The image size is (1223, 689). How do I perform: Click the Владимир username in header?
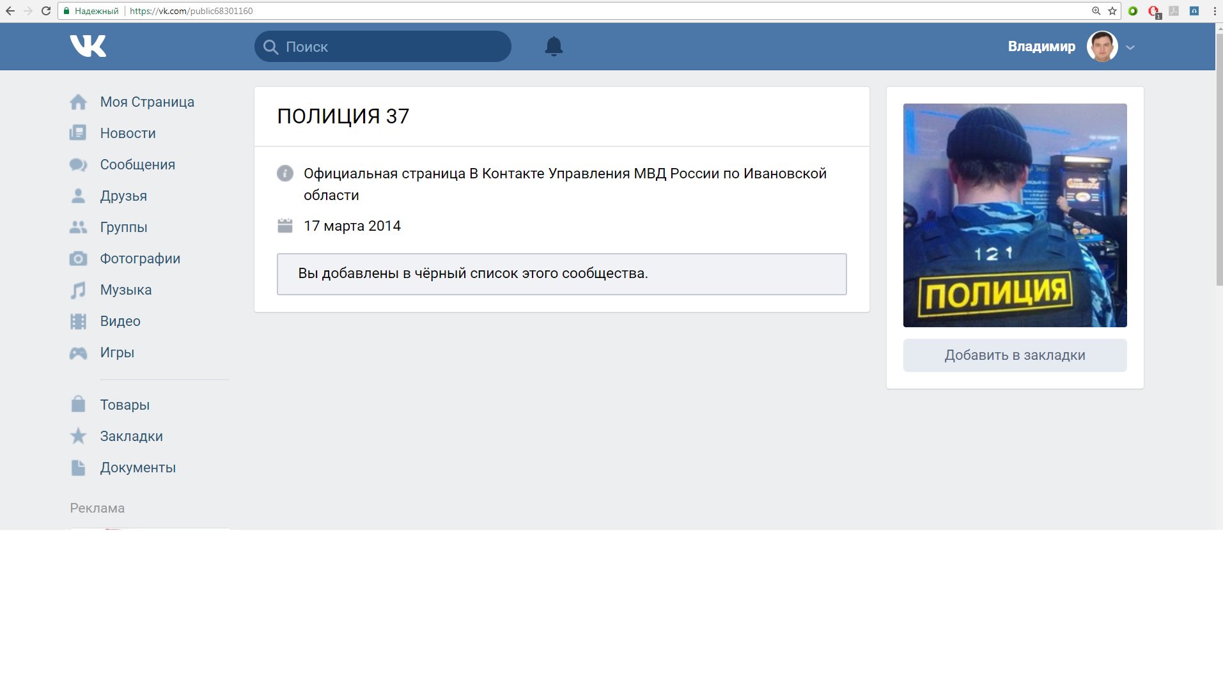[1041, 47]
